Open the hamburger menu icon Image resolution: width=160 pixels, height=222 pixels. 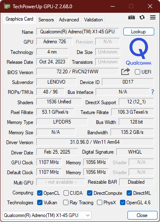(153, 17)
